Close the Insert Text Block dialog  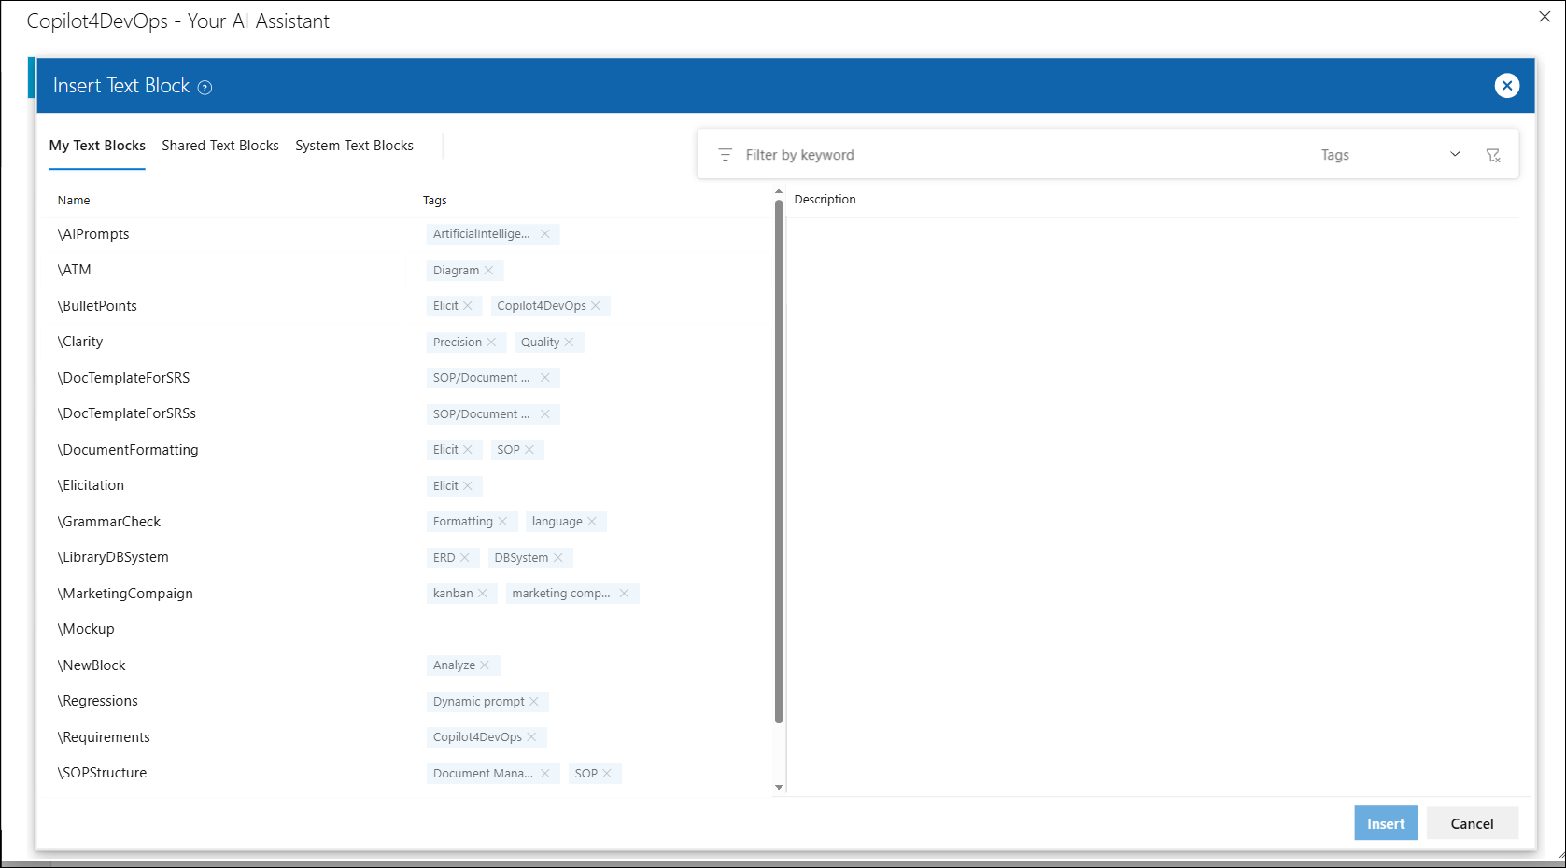coord(1506,85)
